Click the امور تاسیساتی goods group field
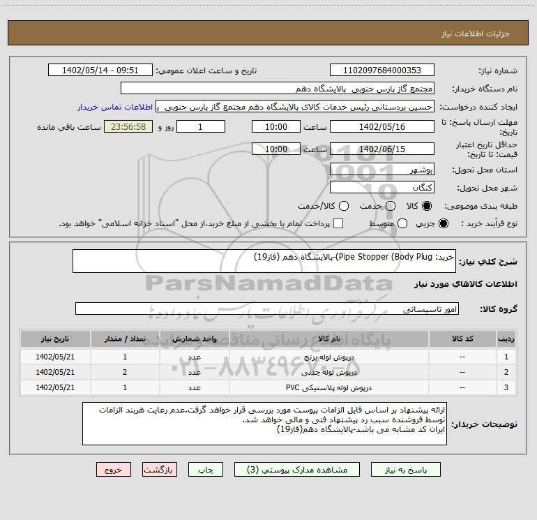This screenshot has height=520, width=537. coord(267,309)
